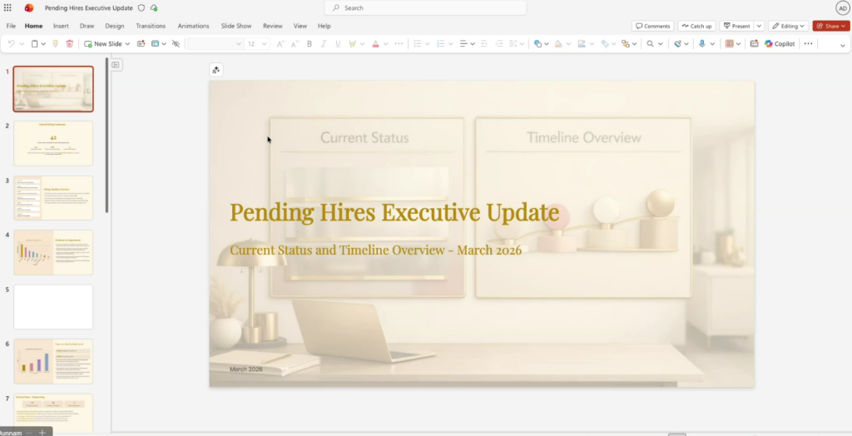This screenshot has width=852, height=436.
Task: Click the Decrease Indent icon
Action: [484, 43]
